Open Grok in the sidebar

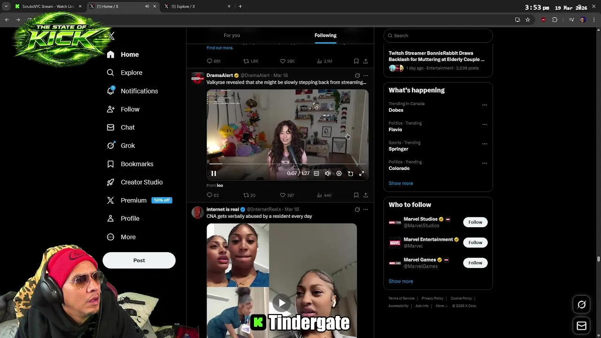pyautogui.click(x=121, y=146)
